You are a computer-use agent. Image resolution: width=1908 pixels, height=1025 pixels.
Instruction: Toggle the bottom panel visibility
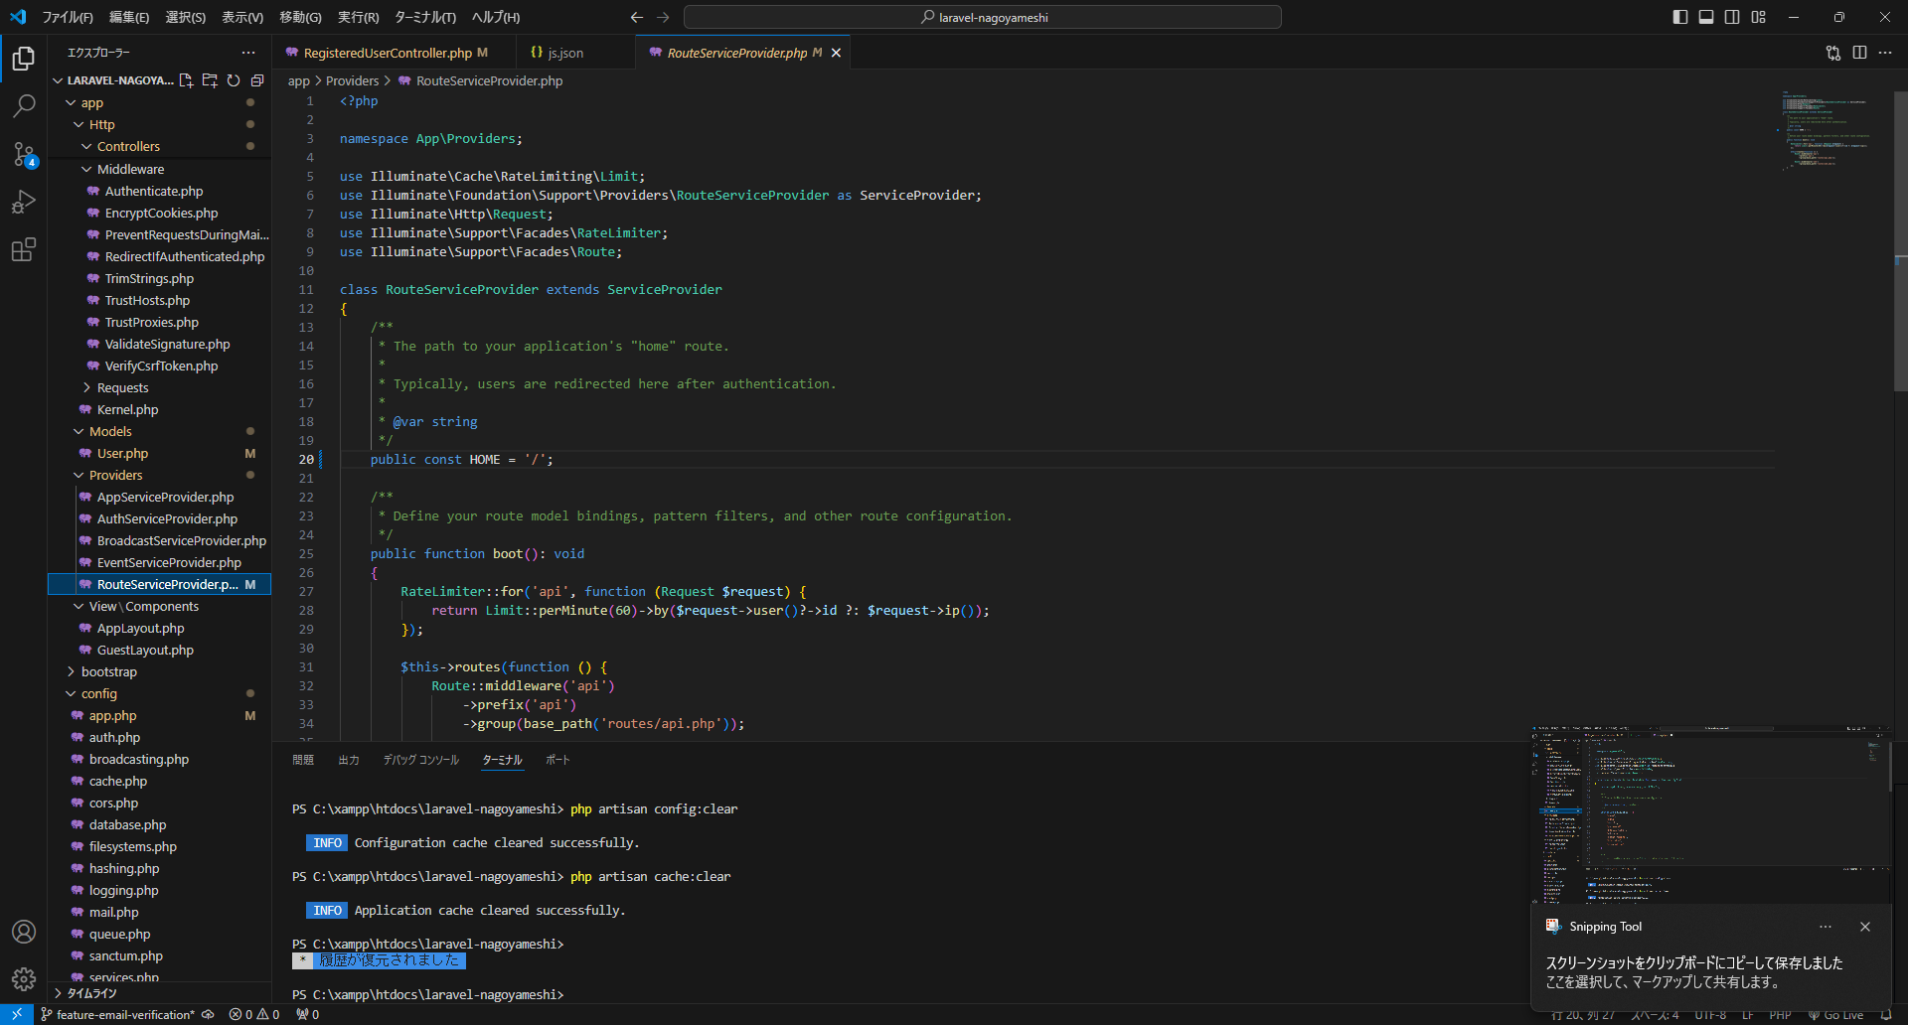point(1706,17)
